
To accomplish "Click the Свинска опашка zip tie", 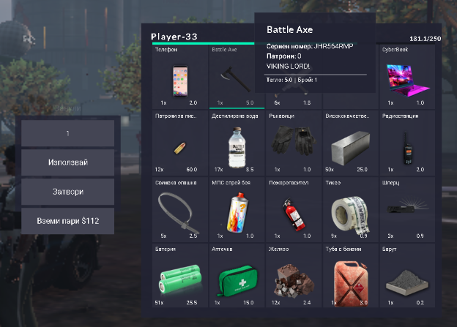I will (180, 209).
